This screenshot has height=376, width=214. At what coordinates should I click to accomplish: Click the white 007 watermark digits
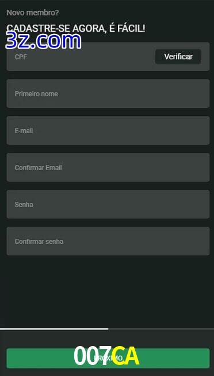pyautogui.click(x=92, y=356)
